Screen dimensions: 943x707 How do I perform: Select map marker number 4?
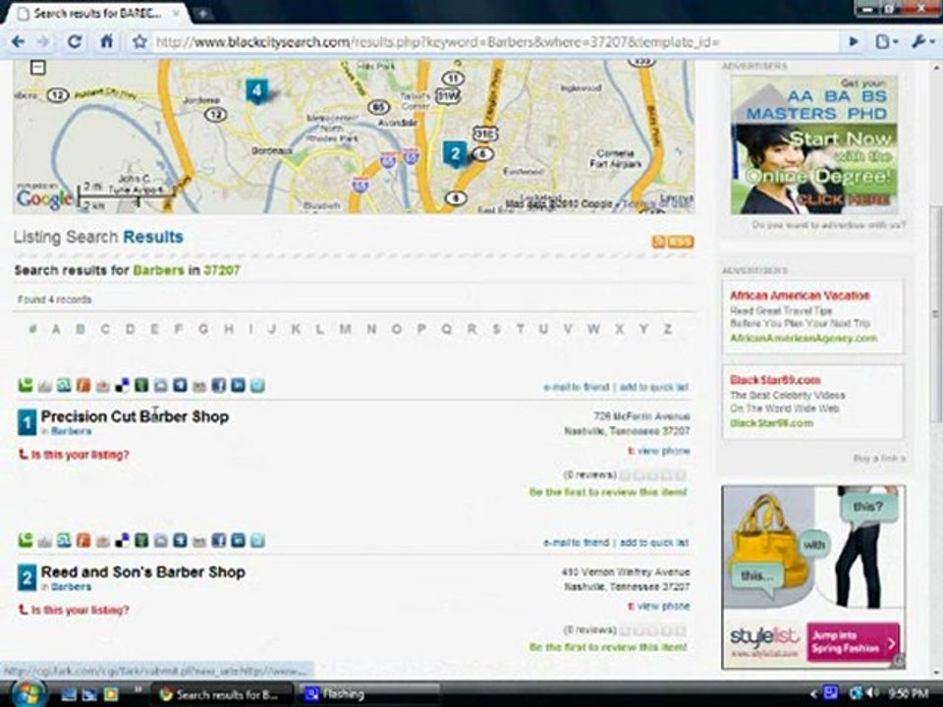click(256, 90)
